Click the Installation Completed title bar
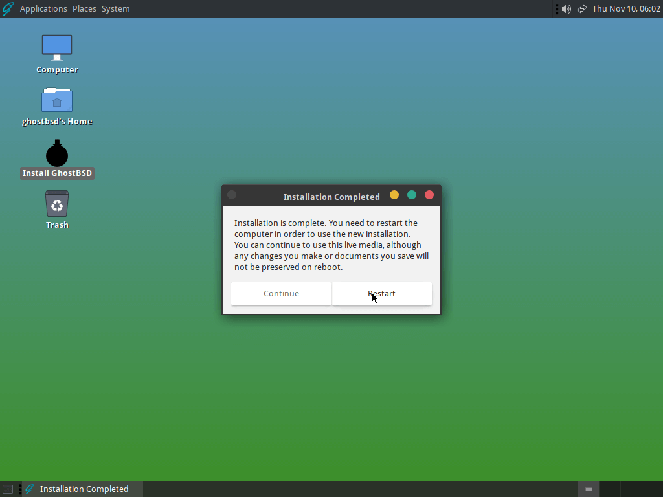Viewport: 663px width, 497px height. click(331, 195)
